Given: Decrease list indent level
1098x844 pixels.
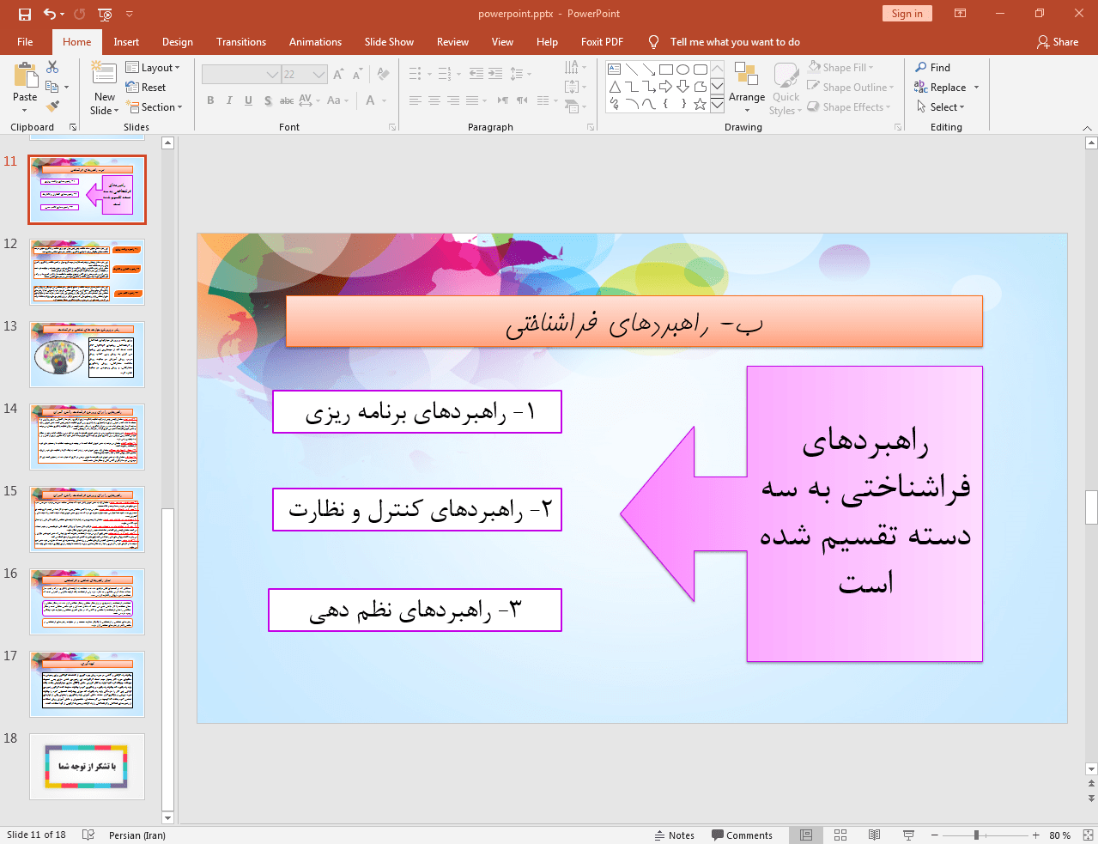Looking at the screenshot, I should (x=476, y=74).
